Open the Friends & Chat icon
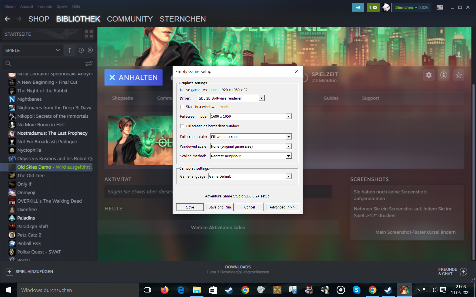The width and height of the screenshot is (476, 297). 463,272
